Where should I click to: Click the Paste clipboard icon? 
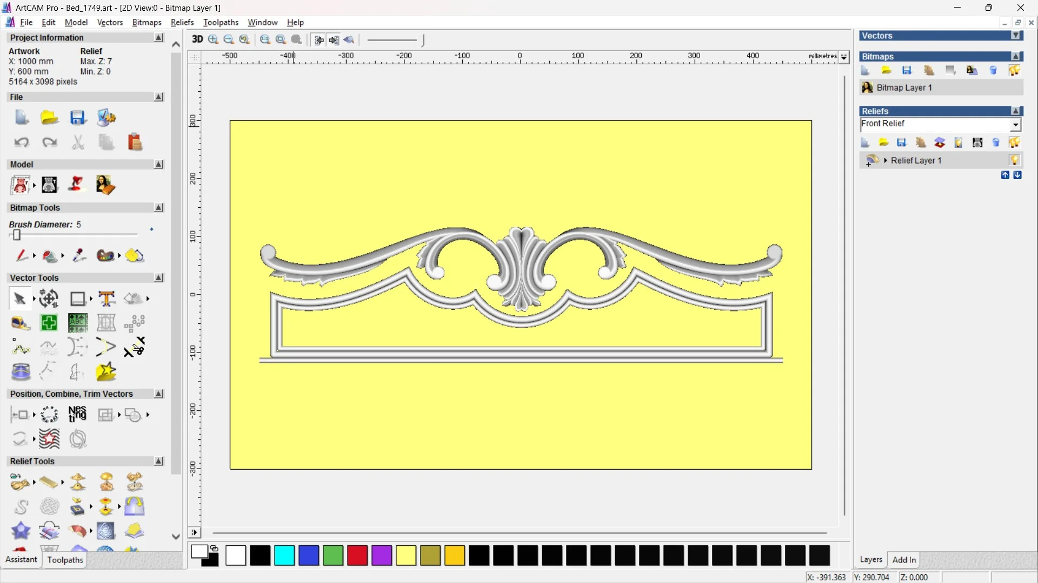point(135,143)
